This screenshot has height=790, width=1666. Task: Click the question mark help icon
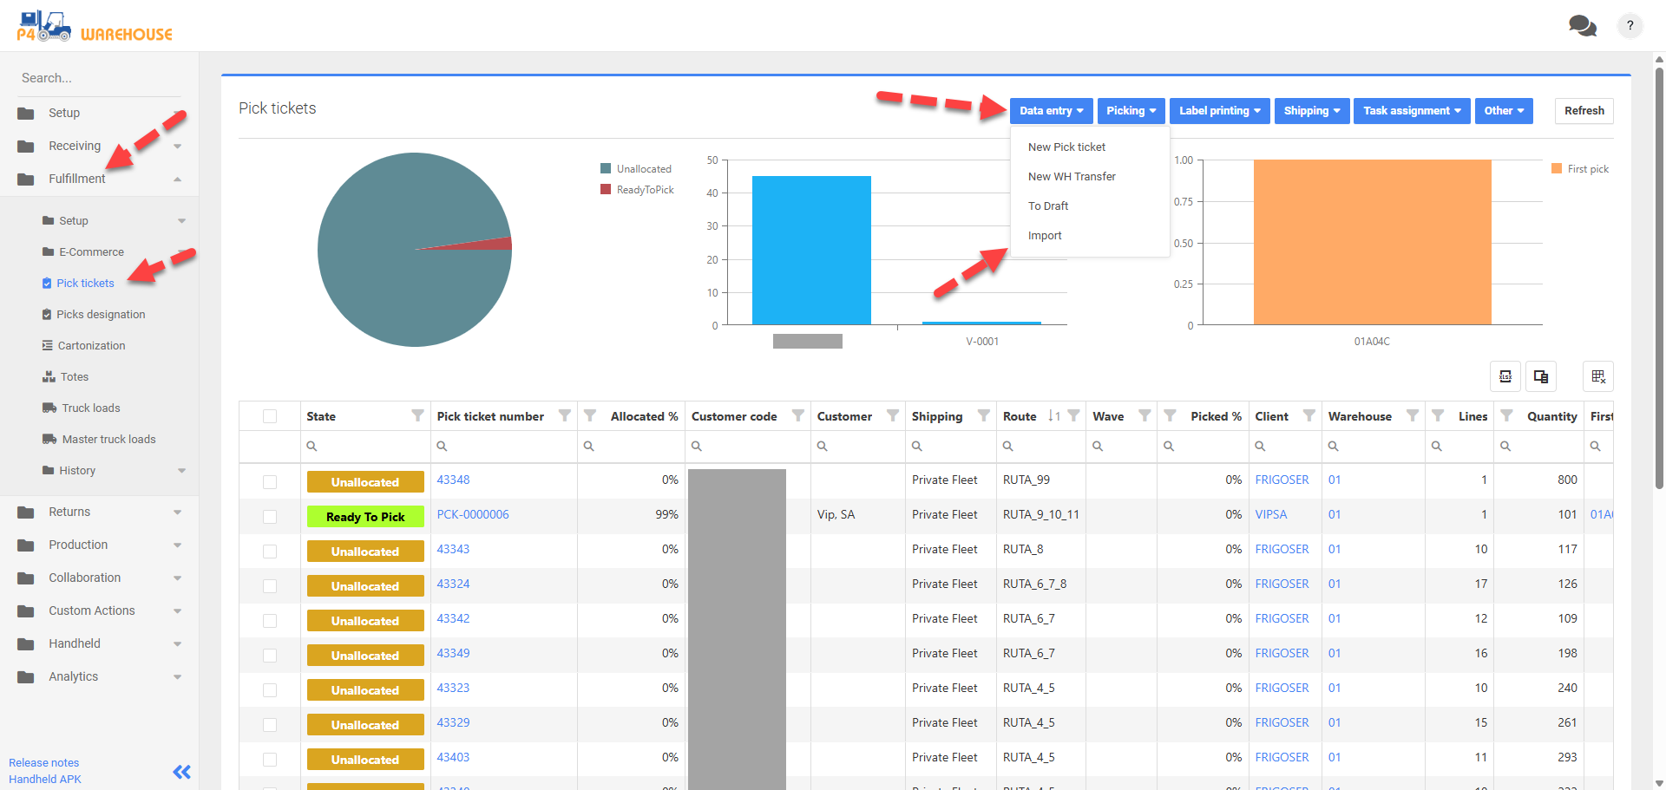point(1630,26)
